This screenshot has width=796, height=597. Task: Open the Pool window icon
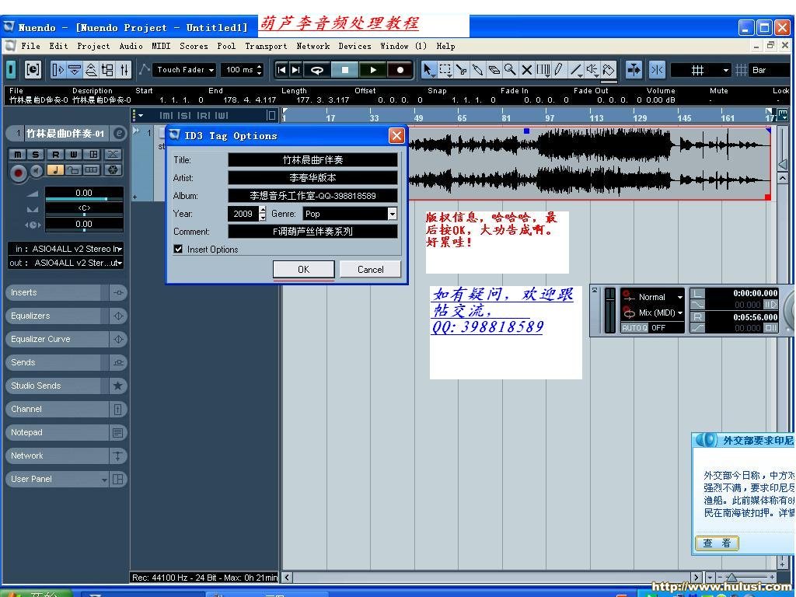point(107,69)
